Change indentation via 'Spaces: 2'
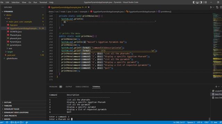The image size is (222, 124). tap(191, 122)
